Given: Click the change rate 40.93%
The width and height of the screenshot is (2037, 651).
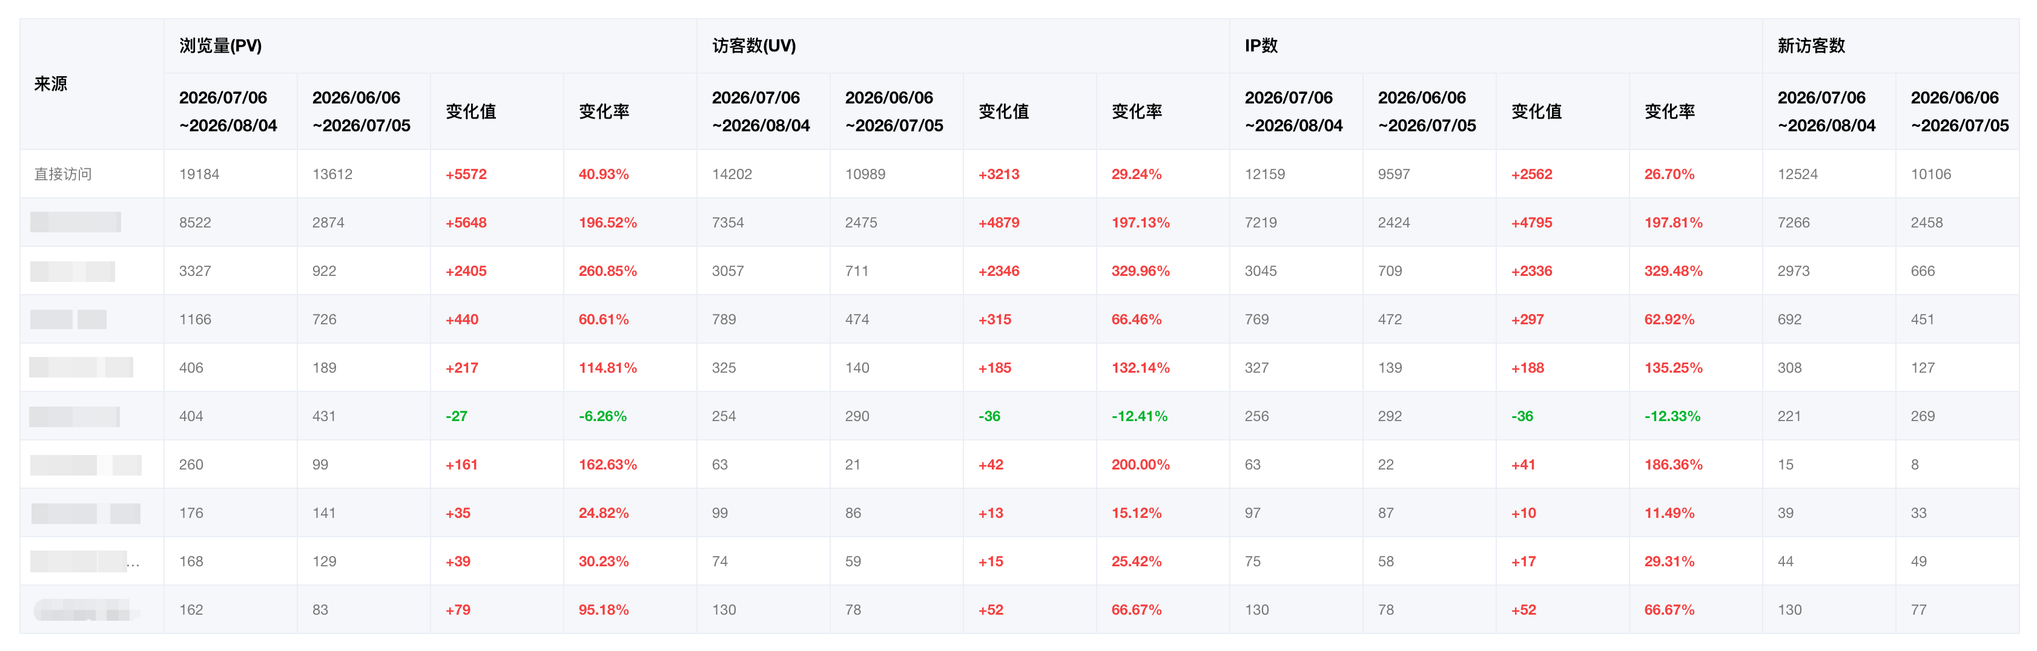Looking at the screenshot, I should point(604,174).
